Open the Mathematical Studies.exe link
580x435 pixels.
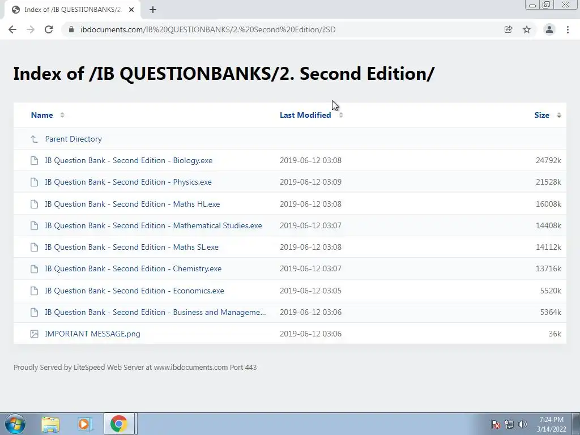point(153,225)
